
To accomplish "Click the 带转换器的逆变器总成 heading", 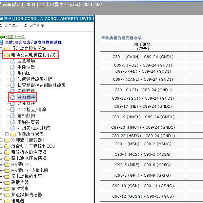I will coord(121,38).
